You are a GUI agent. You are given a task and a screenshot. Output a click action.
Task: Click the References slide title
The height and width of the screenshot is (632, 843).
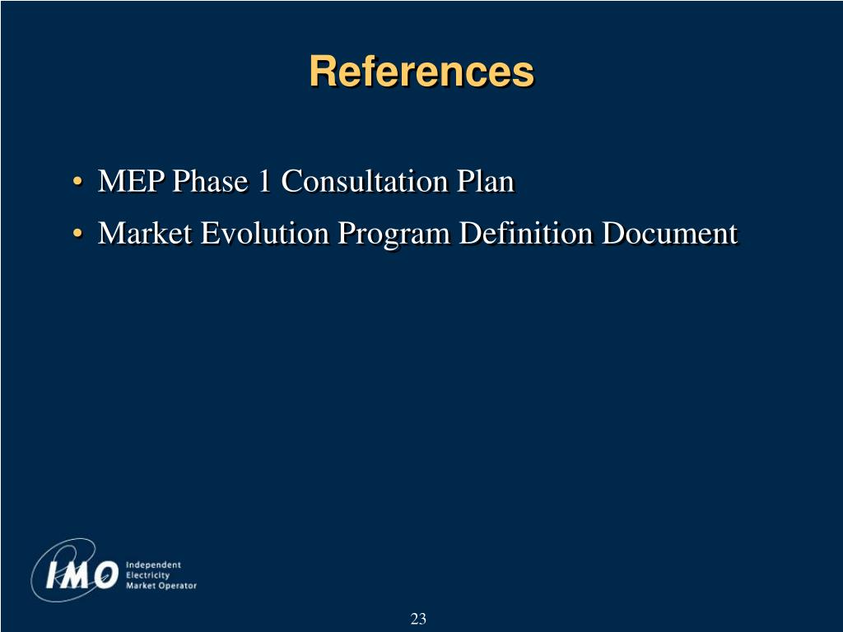tap(421, 72)
